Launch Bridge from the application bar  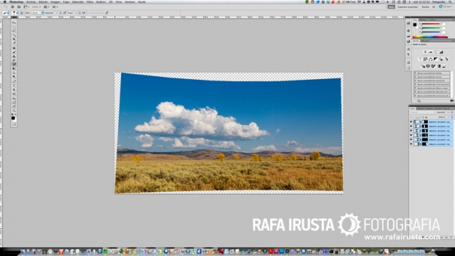13,7
